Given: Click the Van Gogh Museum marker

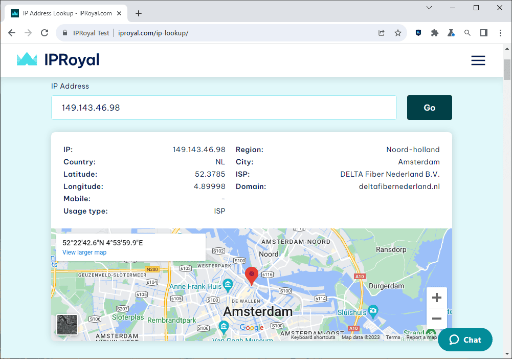Looking at the screenshot, I should tap(224, 327).
